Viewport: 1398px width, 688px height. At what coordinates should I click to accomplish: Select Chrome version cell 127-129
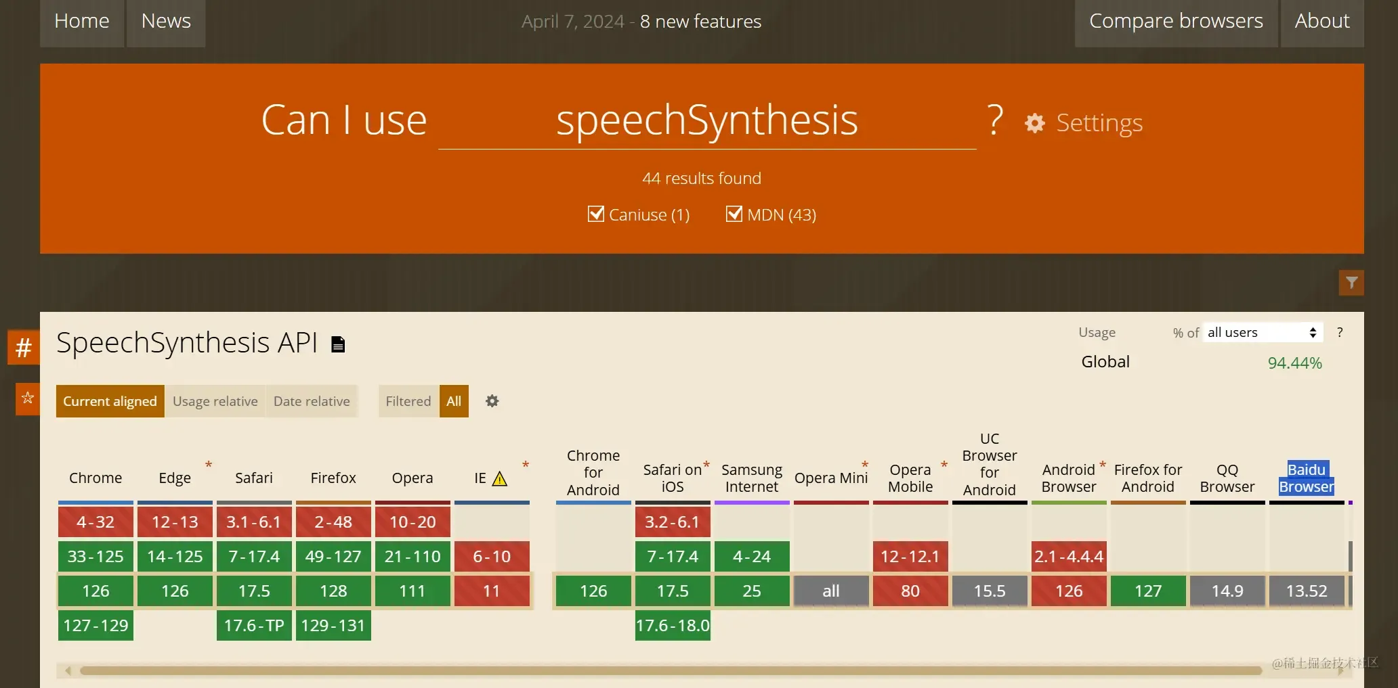(x=96, y=625)
